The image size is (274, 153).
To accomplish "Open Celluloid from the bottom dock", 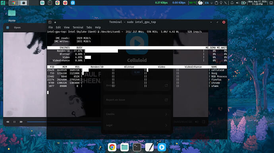I will tap(162, 147).
